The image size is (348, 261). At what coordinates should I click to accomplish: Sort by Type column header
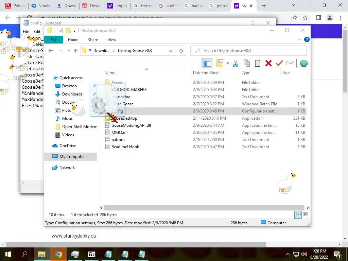tap(260, 73)
